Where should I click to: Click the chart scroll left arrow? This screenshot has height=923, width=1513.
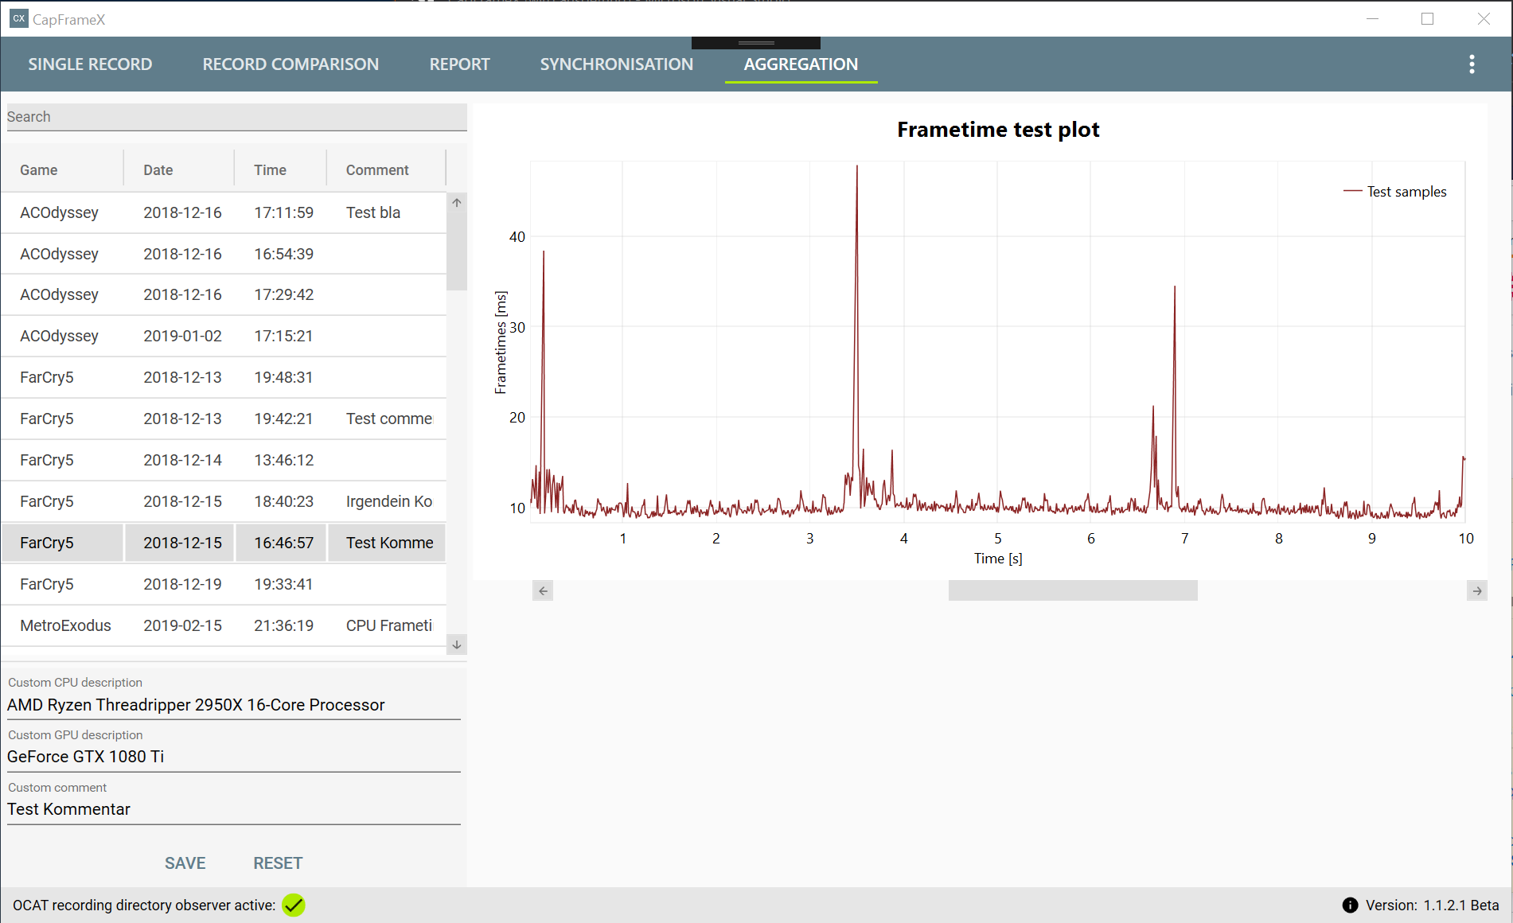click(x=543, y=590)
